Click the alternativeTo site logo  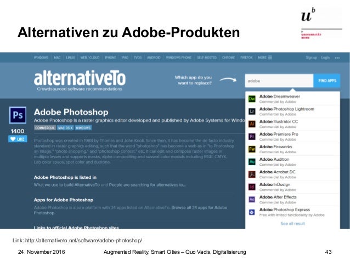pos(80,78)
